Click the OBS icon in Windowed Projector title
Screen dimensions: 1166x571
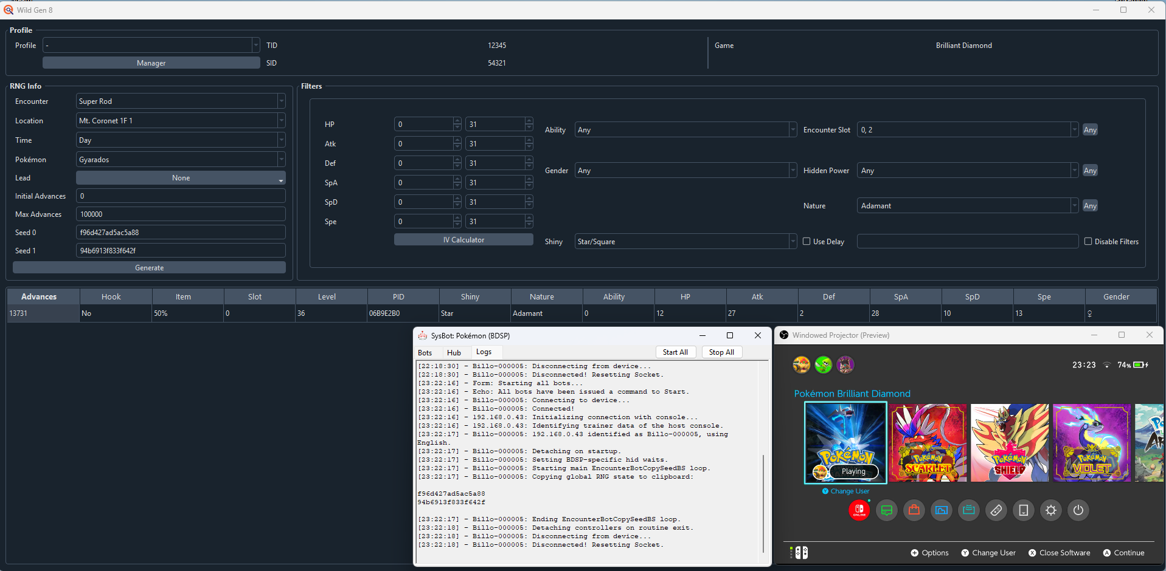tap(784, 335)
